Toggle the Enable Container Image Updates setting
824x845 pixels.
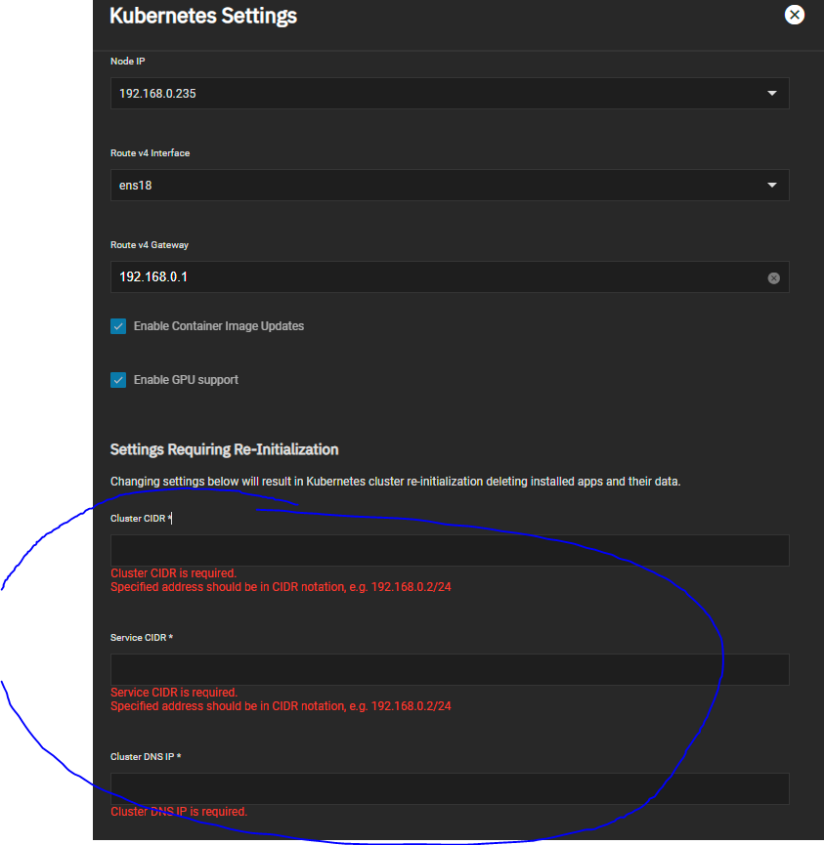tap(118, 326)
